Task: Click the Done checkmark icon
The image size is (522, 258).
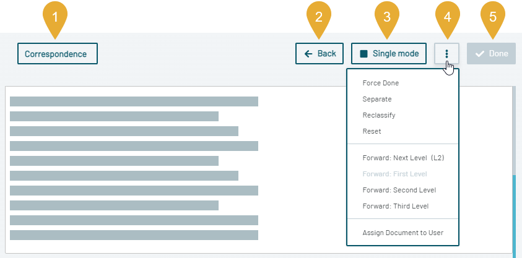Action: pos(479,54)
